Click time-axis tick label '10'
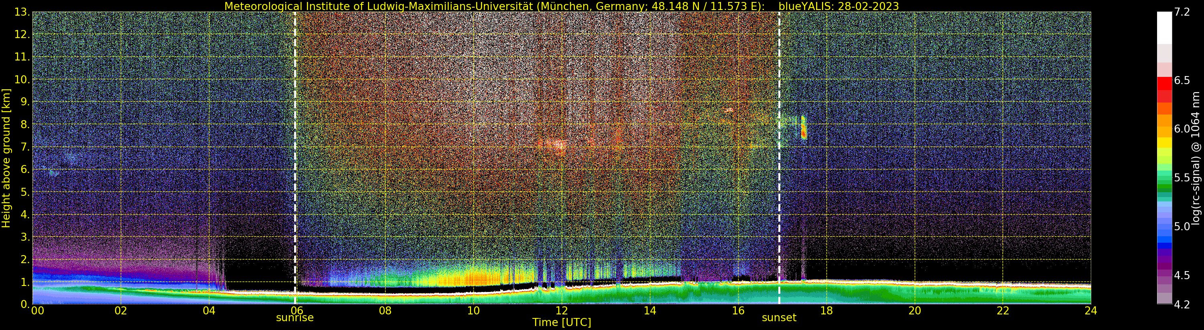Screen dimensions: 1204x330 473,311
